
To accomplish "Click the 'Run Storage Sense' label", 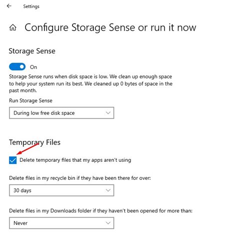I will tap(30, 101).
